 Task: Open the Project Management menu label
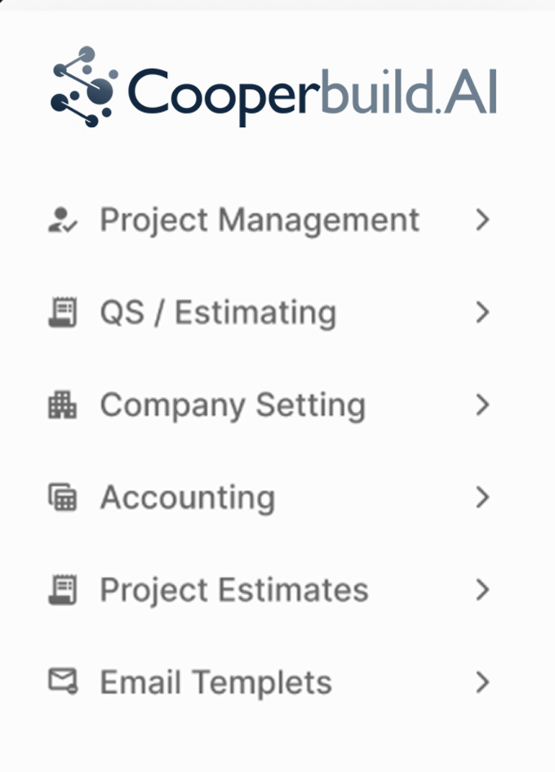(260, 220)
